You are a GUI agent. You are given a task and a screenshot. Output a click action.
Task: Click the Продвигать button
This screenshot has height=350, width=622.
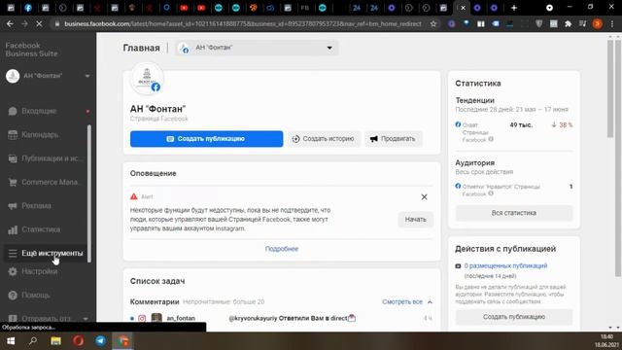click(393, 139)
